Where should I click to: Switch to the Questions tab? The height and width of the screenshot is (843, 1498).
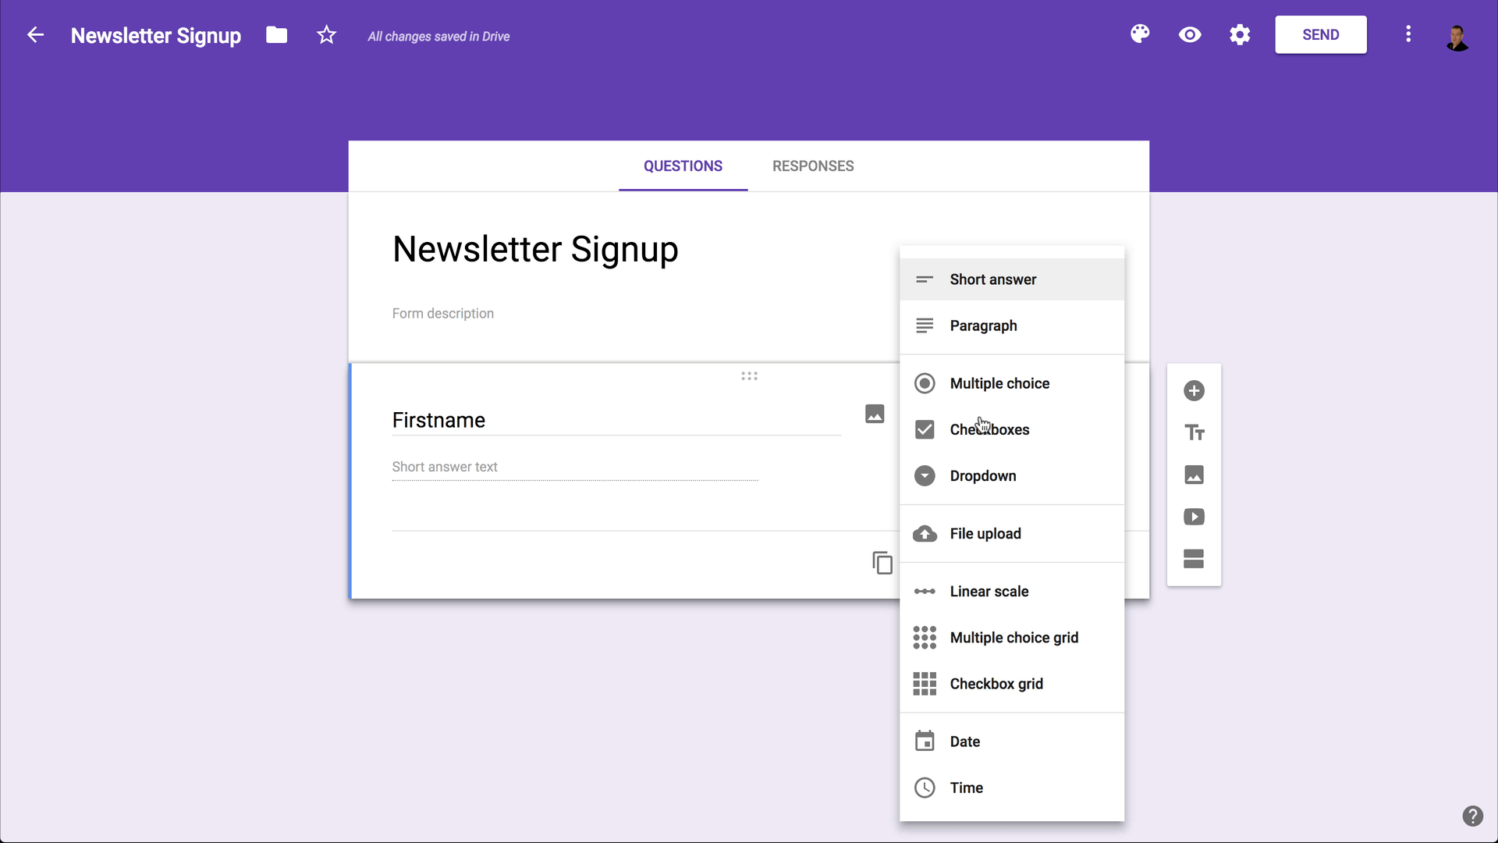683,165
